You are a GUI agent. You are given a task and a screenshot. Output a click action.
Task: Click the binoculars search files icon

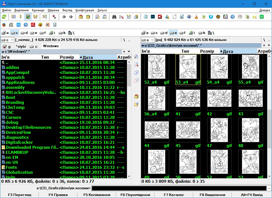(114, 17)
